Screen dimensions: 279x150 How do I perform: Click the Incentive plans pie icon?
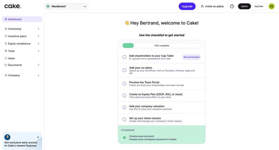[x=6, y=36]
